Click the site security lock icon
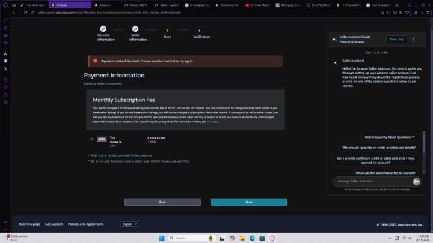433x243 pixels. click(33, 13)
